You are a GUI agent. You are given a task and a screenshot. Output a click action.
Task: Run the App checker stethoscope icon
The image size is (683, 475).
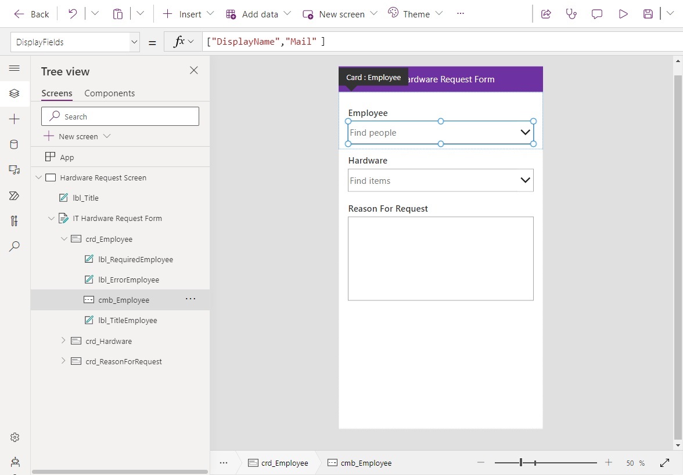tap(571, 13)
